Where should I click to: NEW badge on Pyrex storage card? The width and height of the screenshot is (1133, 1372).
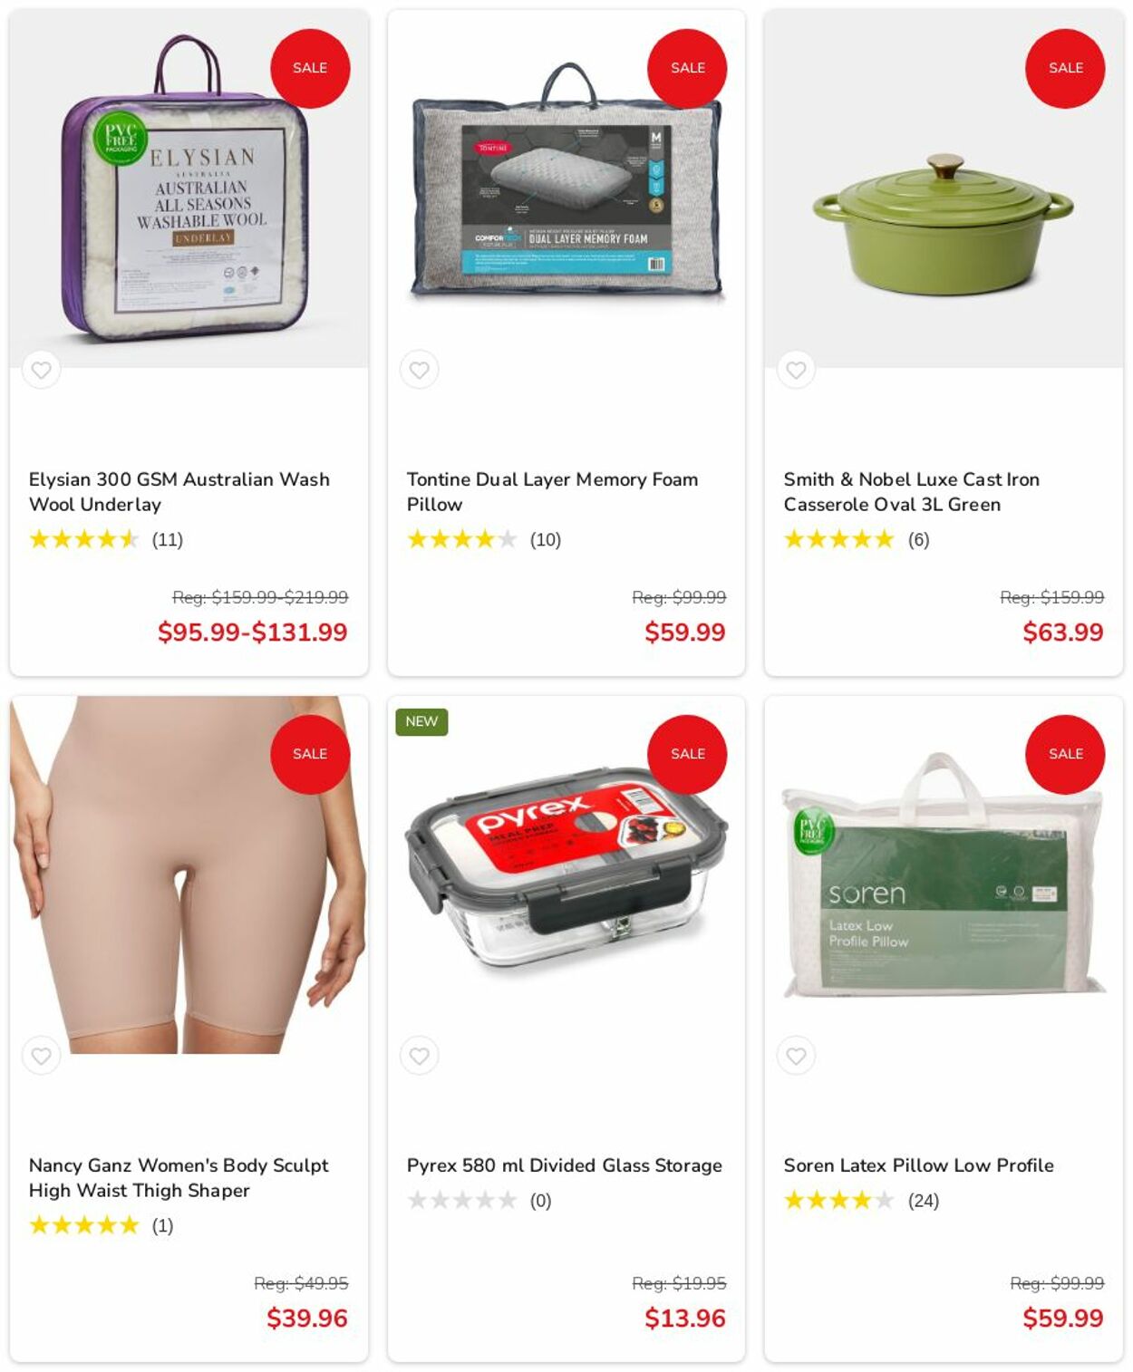[421, 721]
